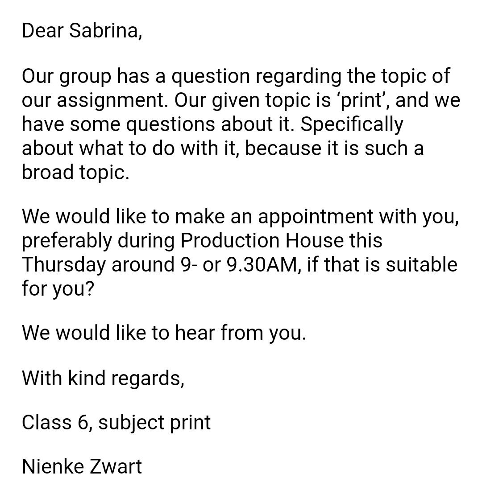Click the word 'question' in first paragraph
Viewport: 482px width, 486px height.
coord(211,77)
